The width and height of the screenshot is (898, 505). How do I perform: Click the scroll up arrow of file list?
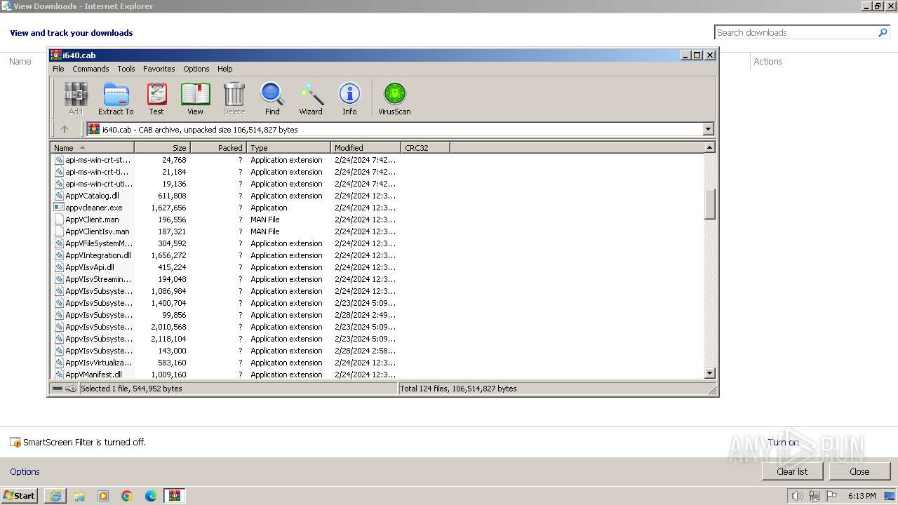(x=709, y=147)
